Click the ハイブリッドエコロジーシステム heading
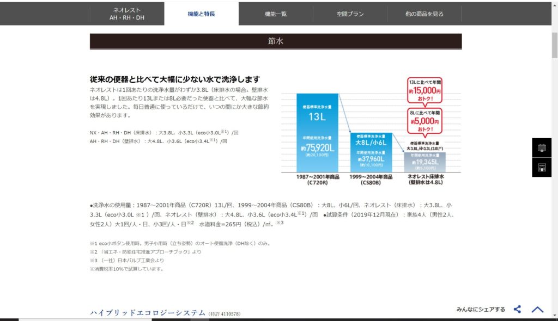Image resolution: width=558 pixels, height=321 pixels. (147, 312)
